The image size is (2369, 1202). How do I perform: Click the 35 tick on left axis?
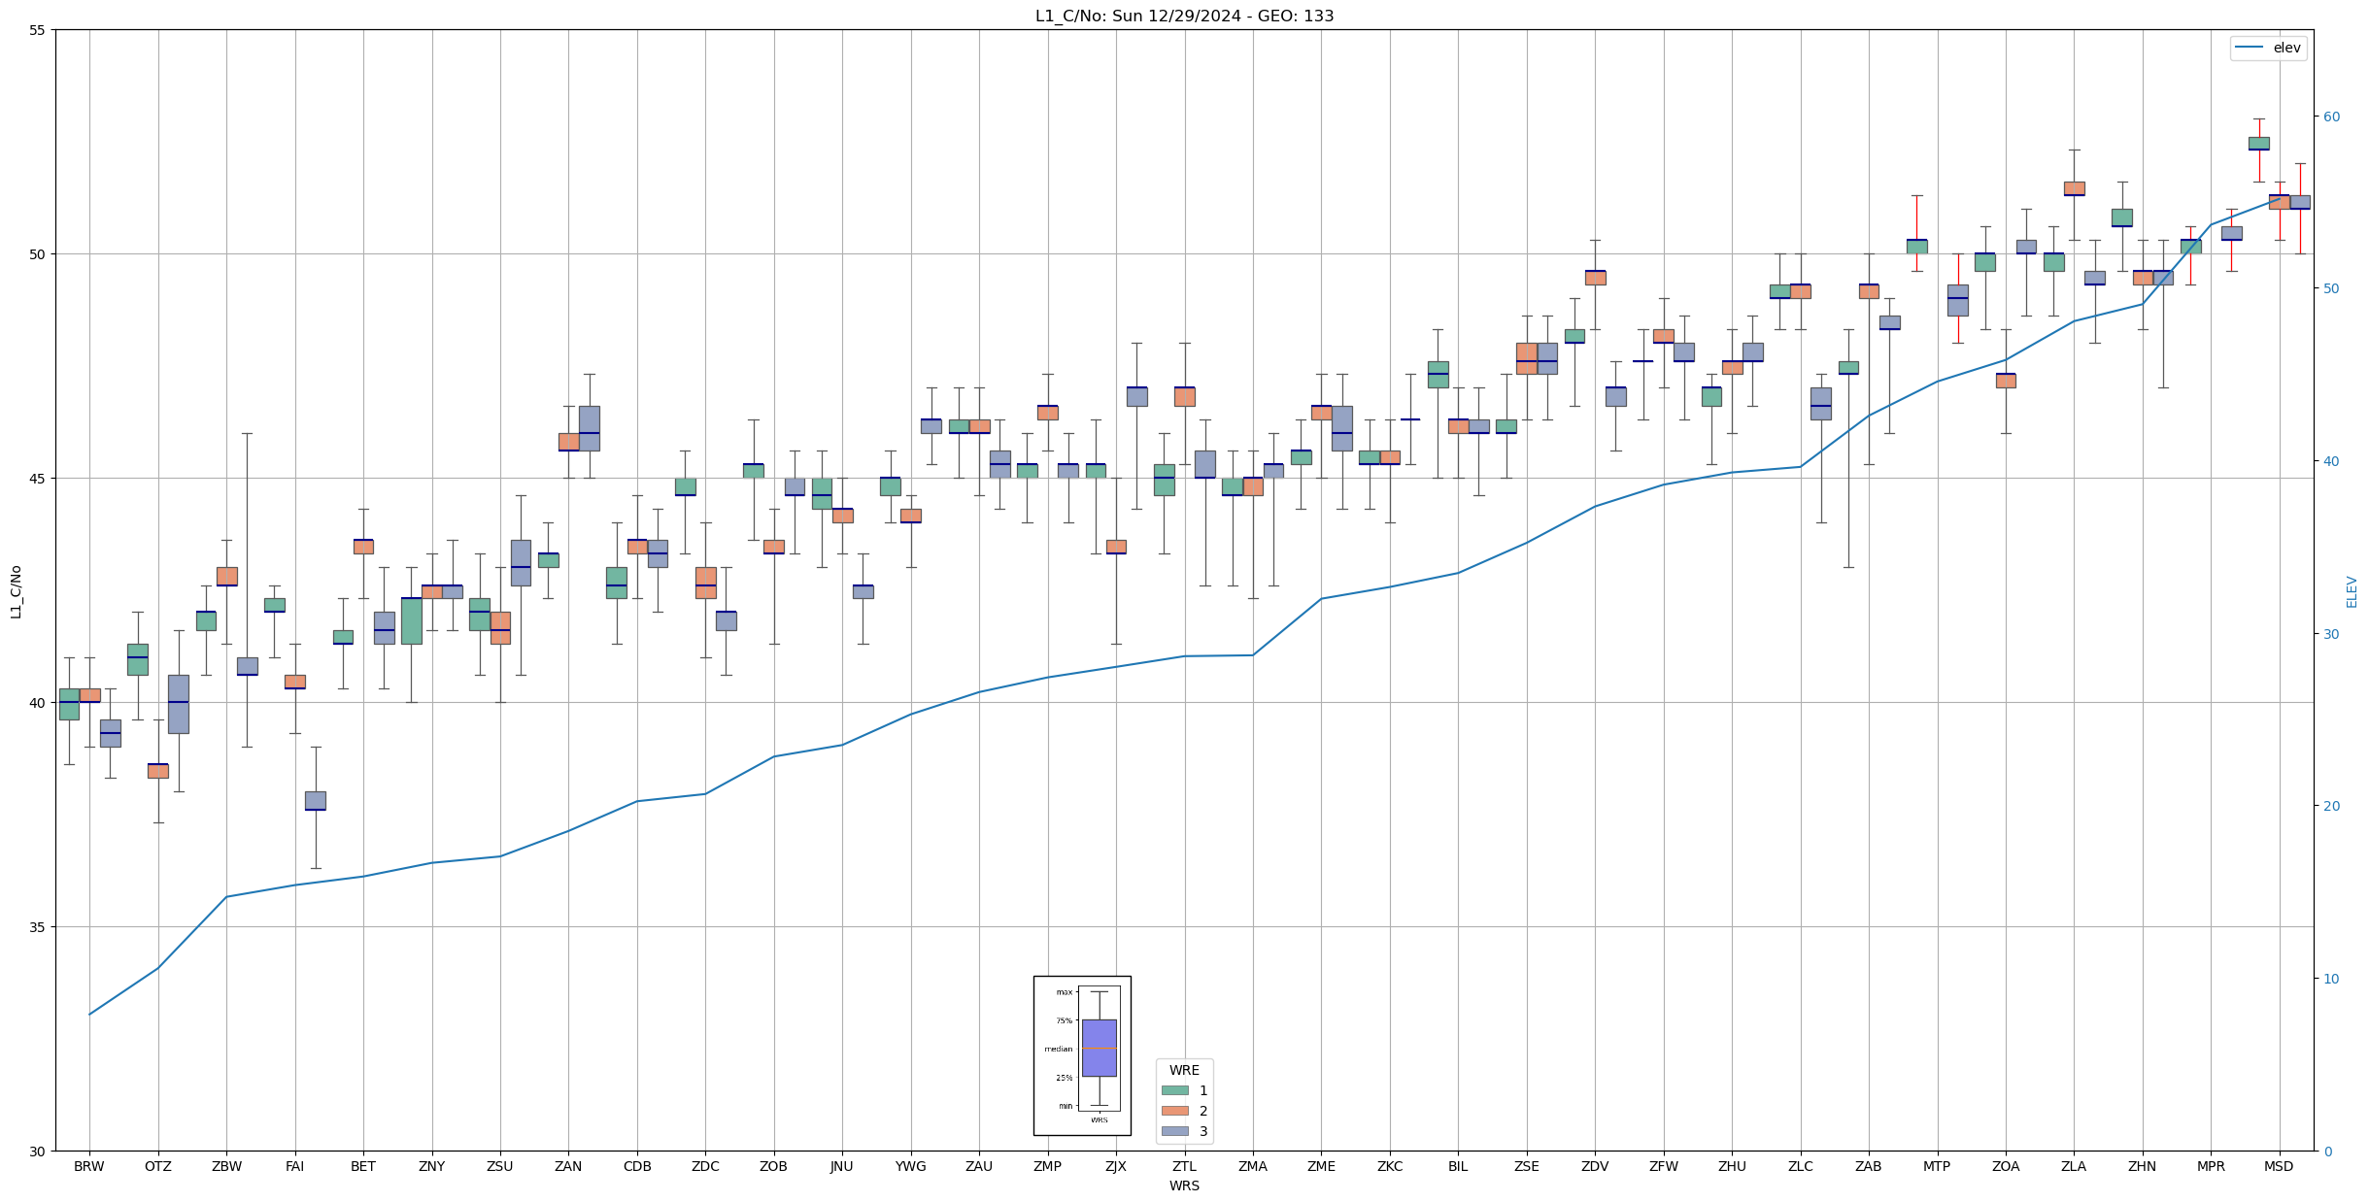coord(38,927)
